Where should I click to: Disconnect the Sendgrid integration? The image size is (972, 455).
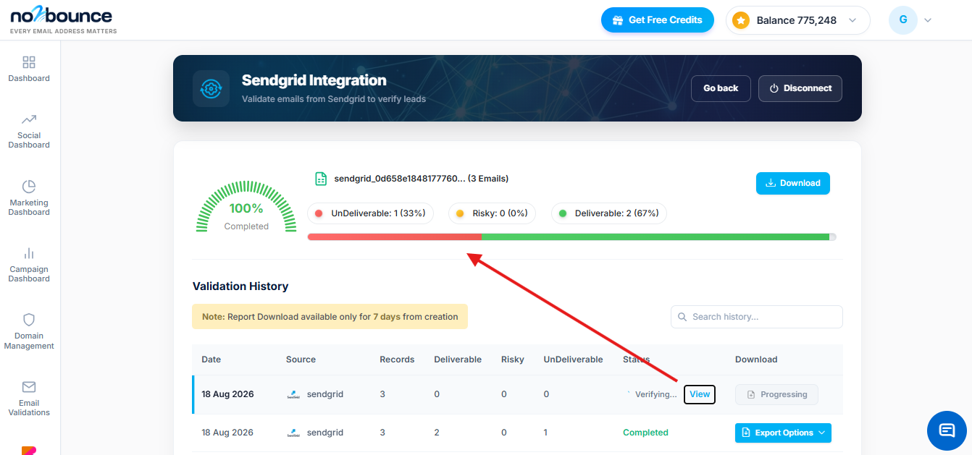pos(800,88)
